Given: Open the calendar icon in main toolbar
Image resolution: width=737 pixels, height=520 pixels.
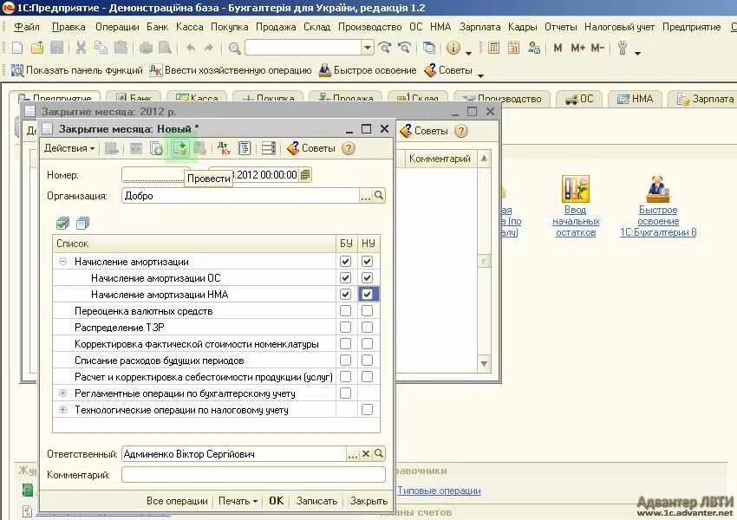Looking at the screenshot, I should tap(513, 48).
